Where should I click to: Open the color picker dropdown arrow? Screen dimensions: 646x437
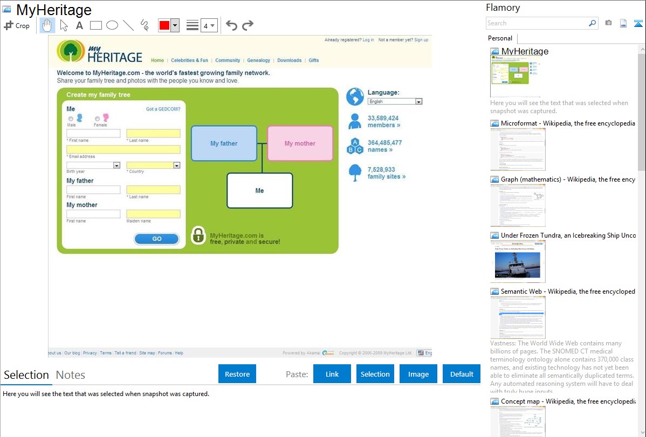[175, 25]
